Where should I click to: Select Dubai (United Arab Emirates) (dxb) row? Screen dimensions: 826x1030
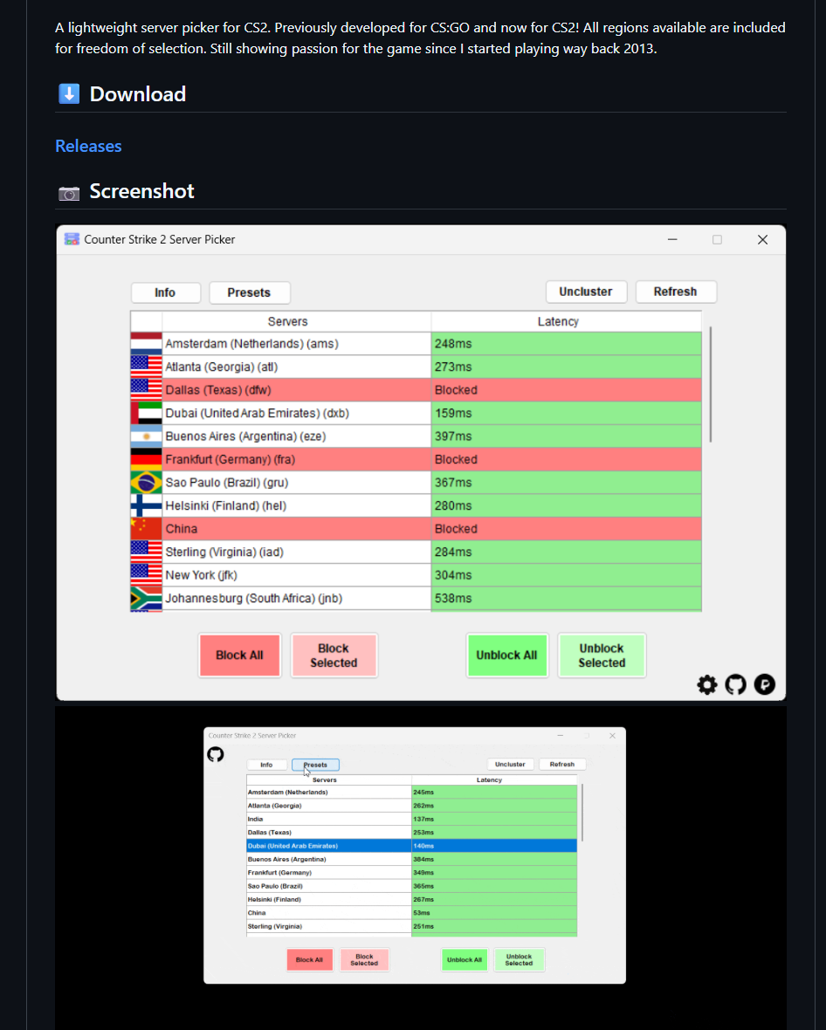pyautogui.click(x=416, y=413)
